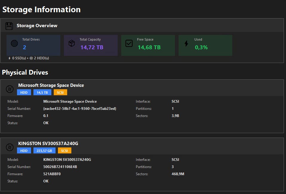286x194 pixels.
Task: Click the checkmark icon beside Free Space
Action: 129,44
